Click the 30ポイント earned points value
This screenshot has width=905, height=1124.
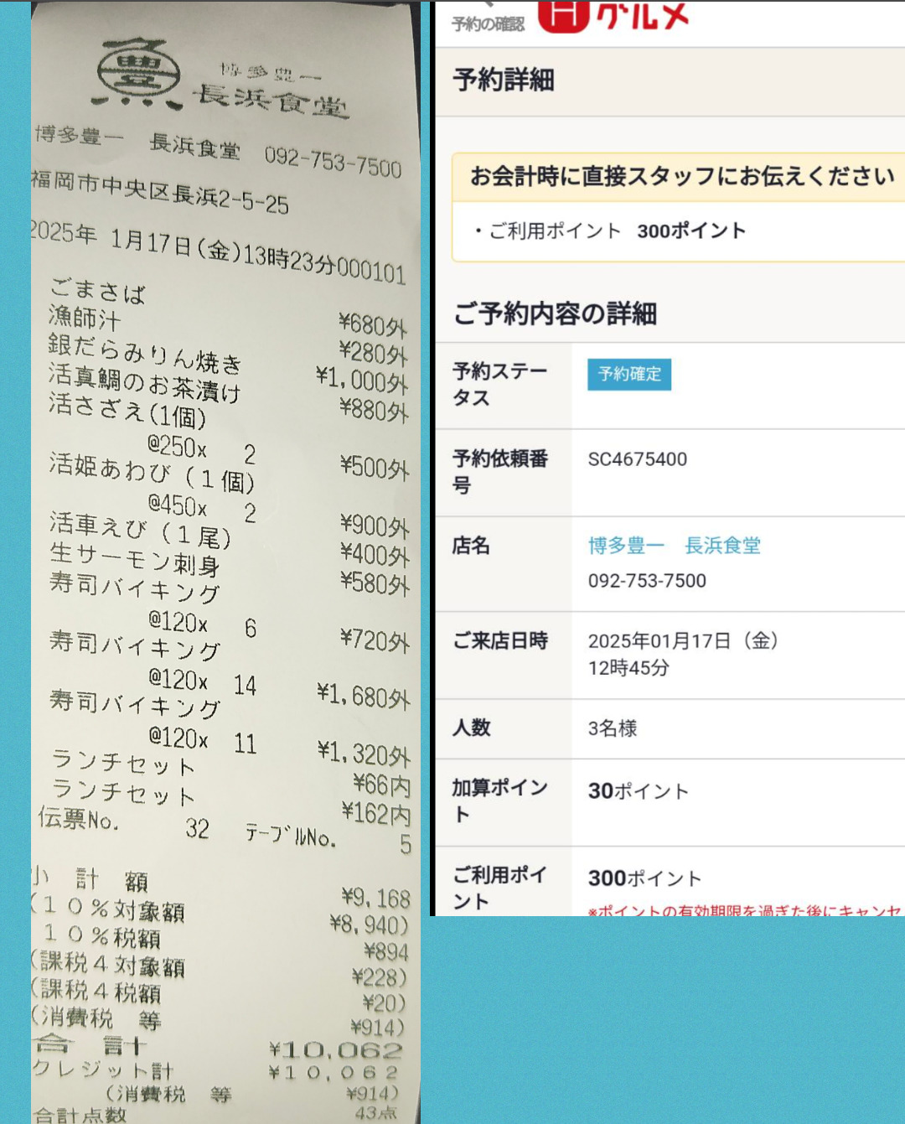[638, 791]
